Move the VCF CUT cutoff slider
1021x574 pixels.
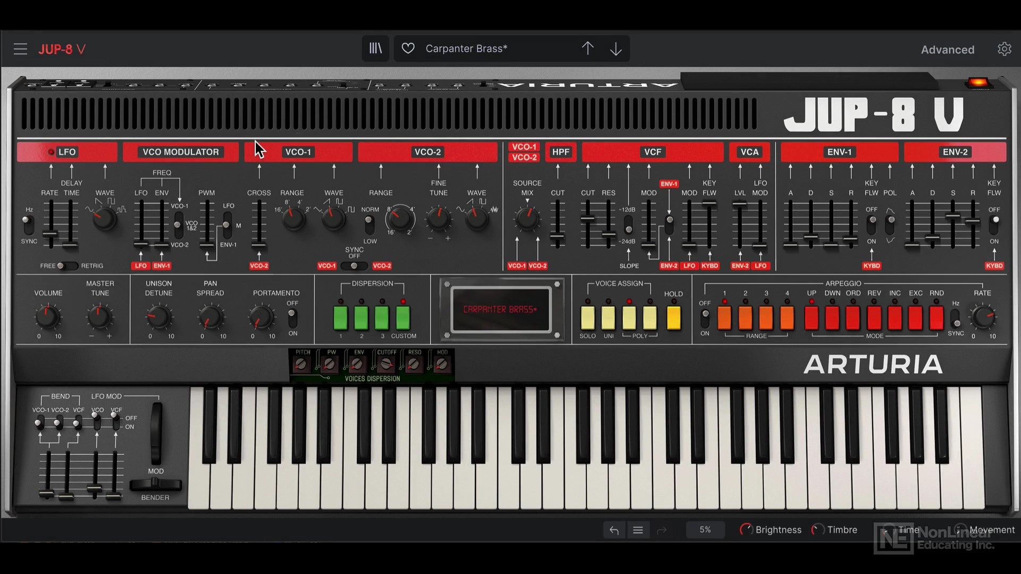[x=588, y=218]
